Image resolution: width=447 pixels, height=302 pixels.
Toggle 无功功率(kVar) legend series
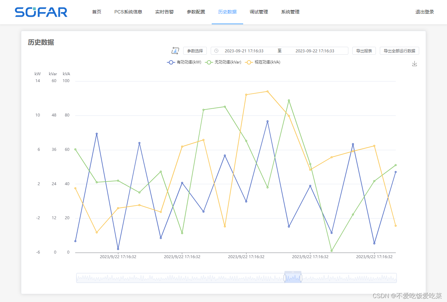(223, 62)
